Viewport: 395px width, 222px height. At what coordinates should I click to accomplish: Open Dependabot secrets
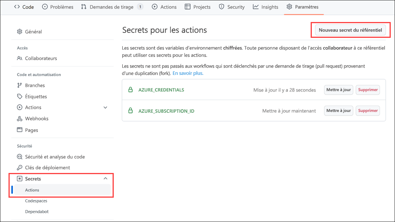coord(37,212)
